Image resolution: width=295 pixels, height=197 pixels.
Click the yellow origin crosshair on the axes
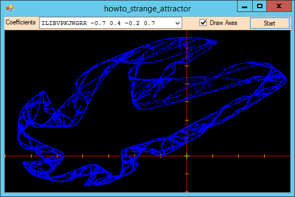[x=187, y=156]
